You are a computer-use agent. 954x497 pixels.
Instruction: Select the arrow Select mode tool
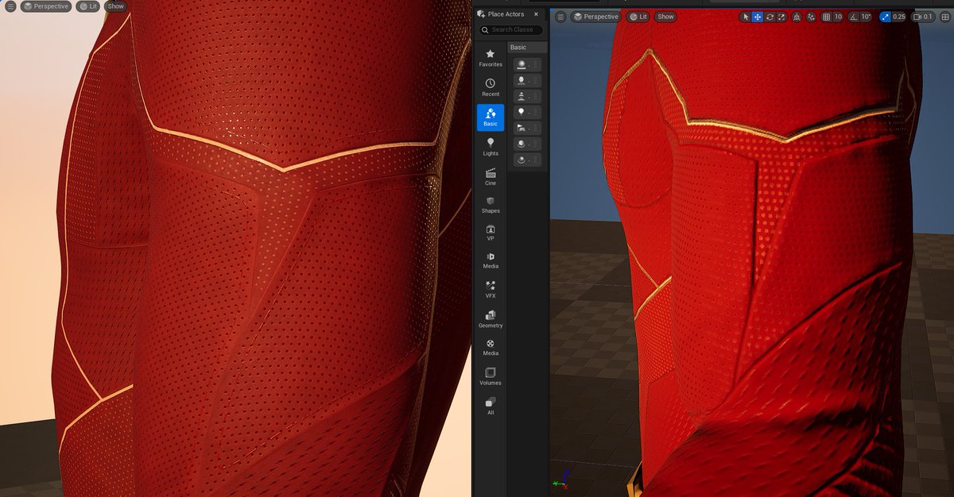tap(746, 17)
